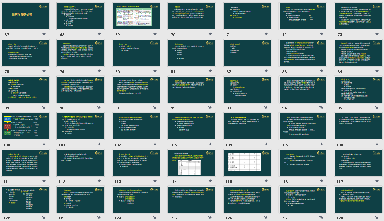Play the animation star beside slide 94
This screenshot has height=221, width=384.
tap(321, 108)
